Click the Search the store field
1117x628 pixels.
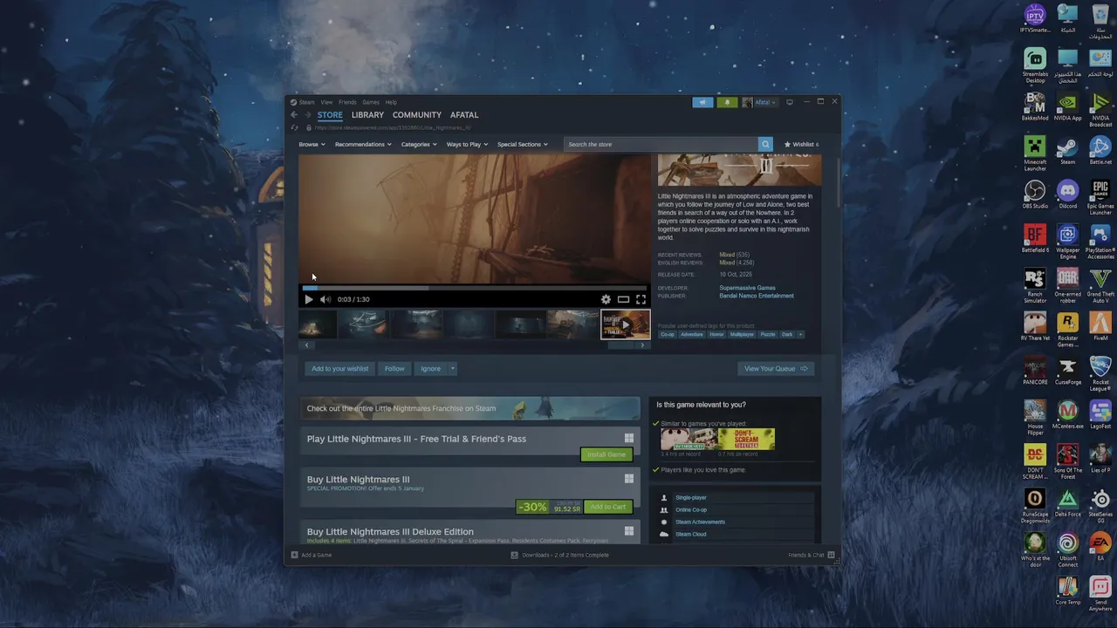point(661,144)
